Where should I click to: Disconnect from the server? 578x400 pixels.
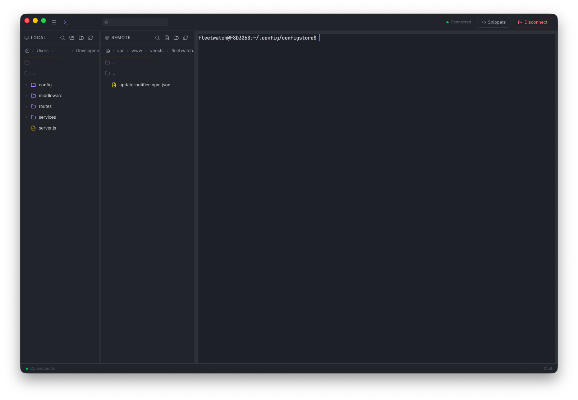coord(532,22)
